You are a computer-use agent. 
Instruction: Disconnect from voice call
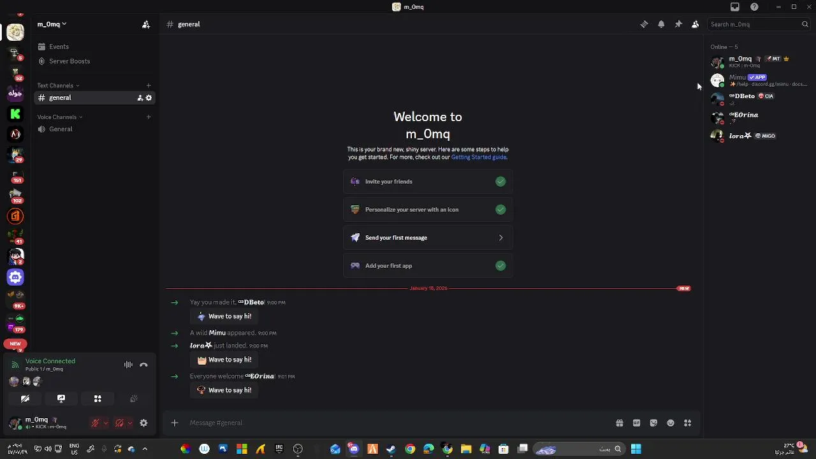click(143, 365)
